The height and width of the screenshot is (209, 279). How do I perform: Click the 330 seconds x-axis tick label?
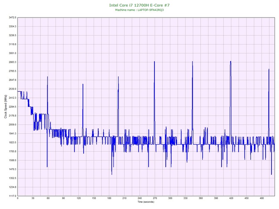(x=185, y=198)
